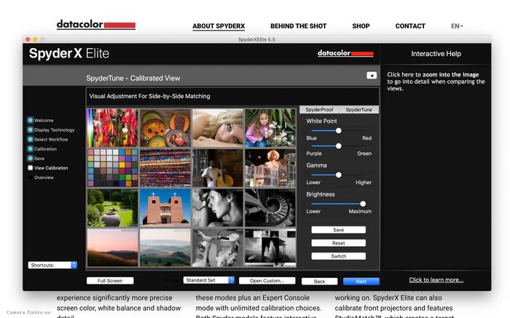Click the collapse arrow icon next to SpyderTune title

pos(372,76)
